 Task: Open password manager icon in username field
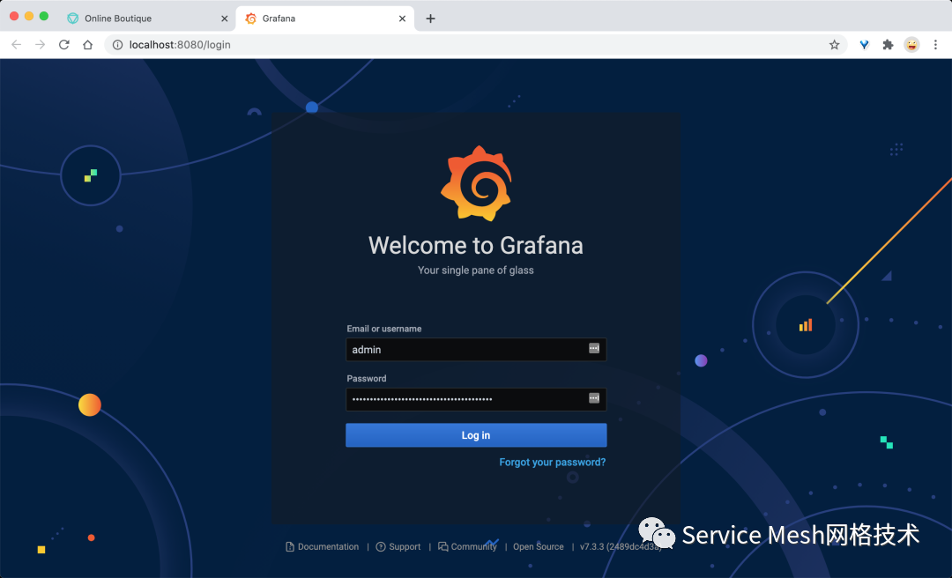pyautogui.click(x=594, y=348)
